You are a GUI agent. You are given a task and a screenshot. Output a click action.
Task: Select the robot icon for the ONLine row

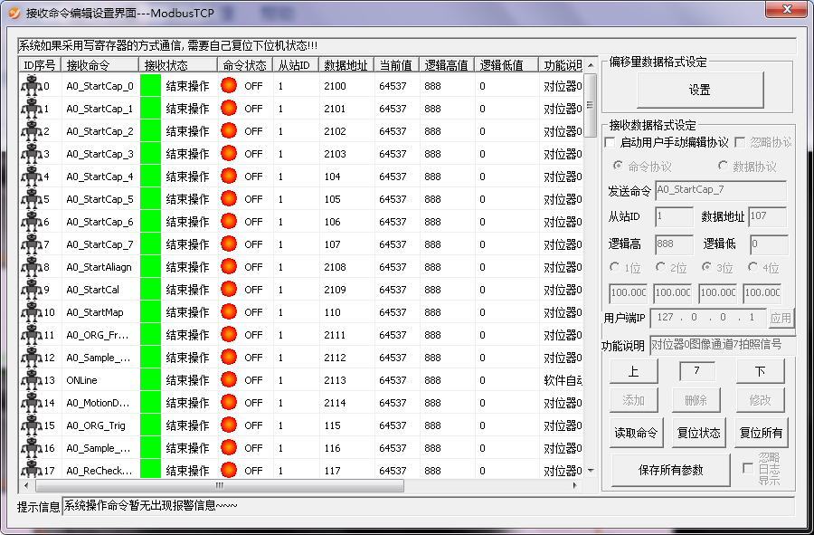pos(32,380)
